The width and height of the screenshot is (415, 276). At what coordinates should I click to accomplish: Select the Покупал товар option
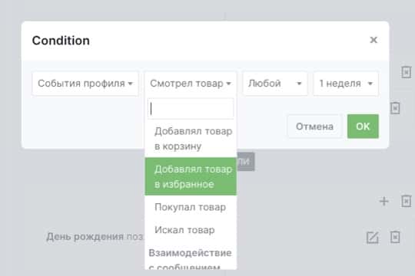(191, 207)
